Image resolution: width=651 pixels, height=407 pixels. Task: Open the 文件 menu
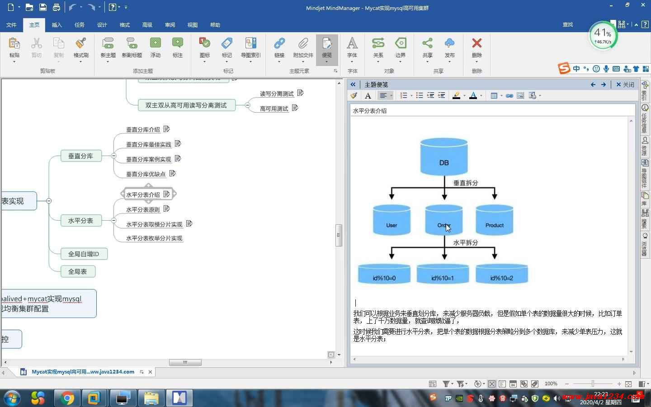pos(11,25)
